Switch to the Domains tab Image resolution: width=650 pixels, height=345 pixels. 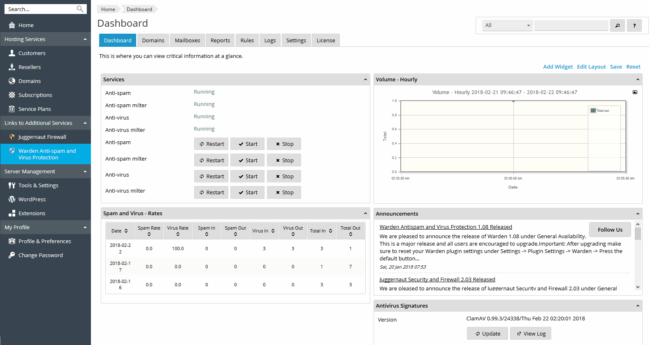coord(153,40)
